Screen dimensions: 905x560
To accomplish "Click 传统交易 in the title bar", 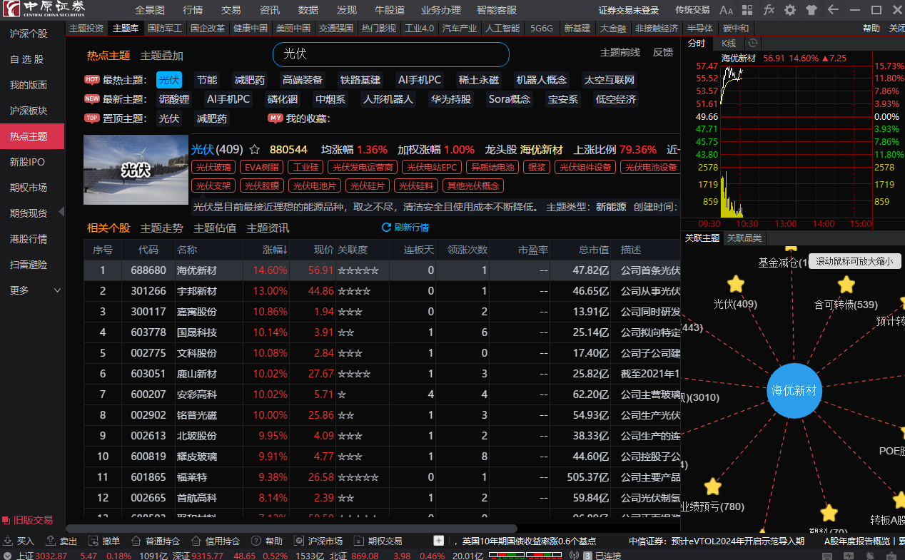I will tap(692, 10).
